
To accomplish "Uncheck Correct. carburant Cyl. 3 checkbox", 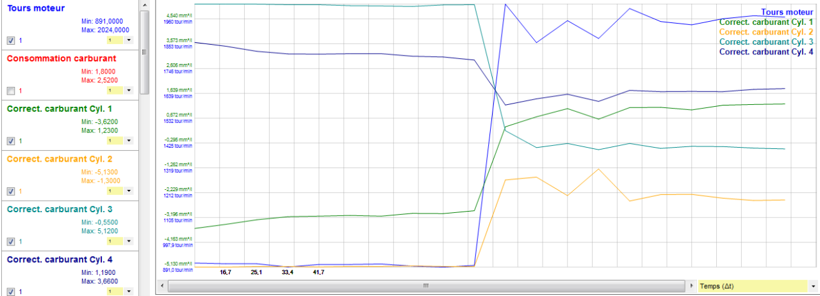I will [10, 242].
